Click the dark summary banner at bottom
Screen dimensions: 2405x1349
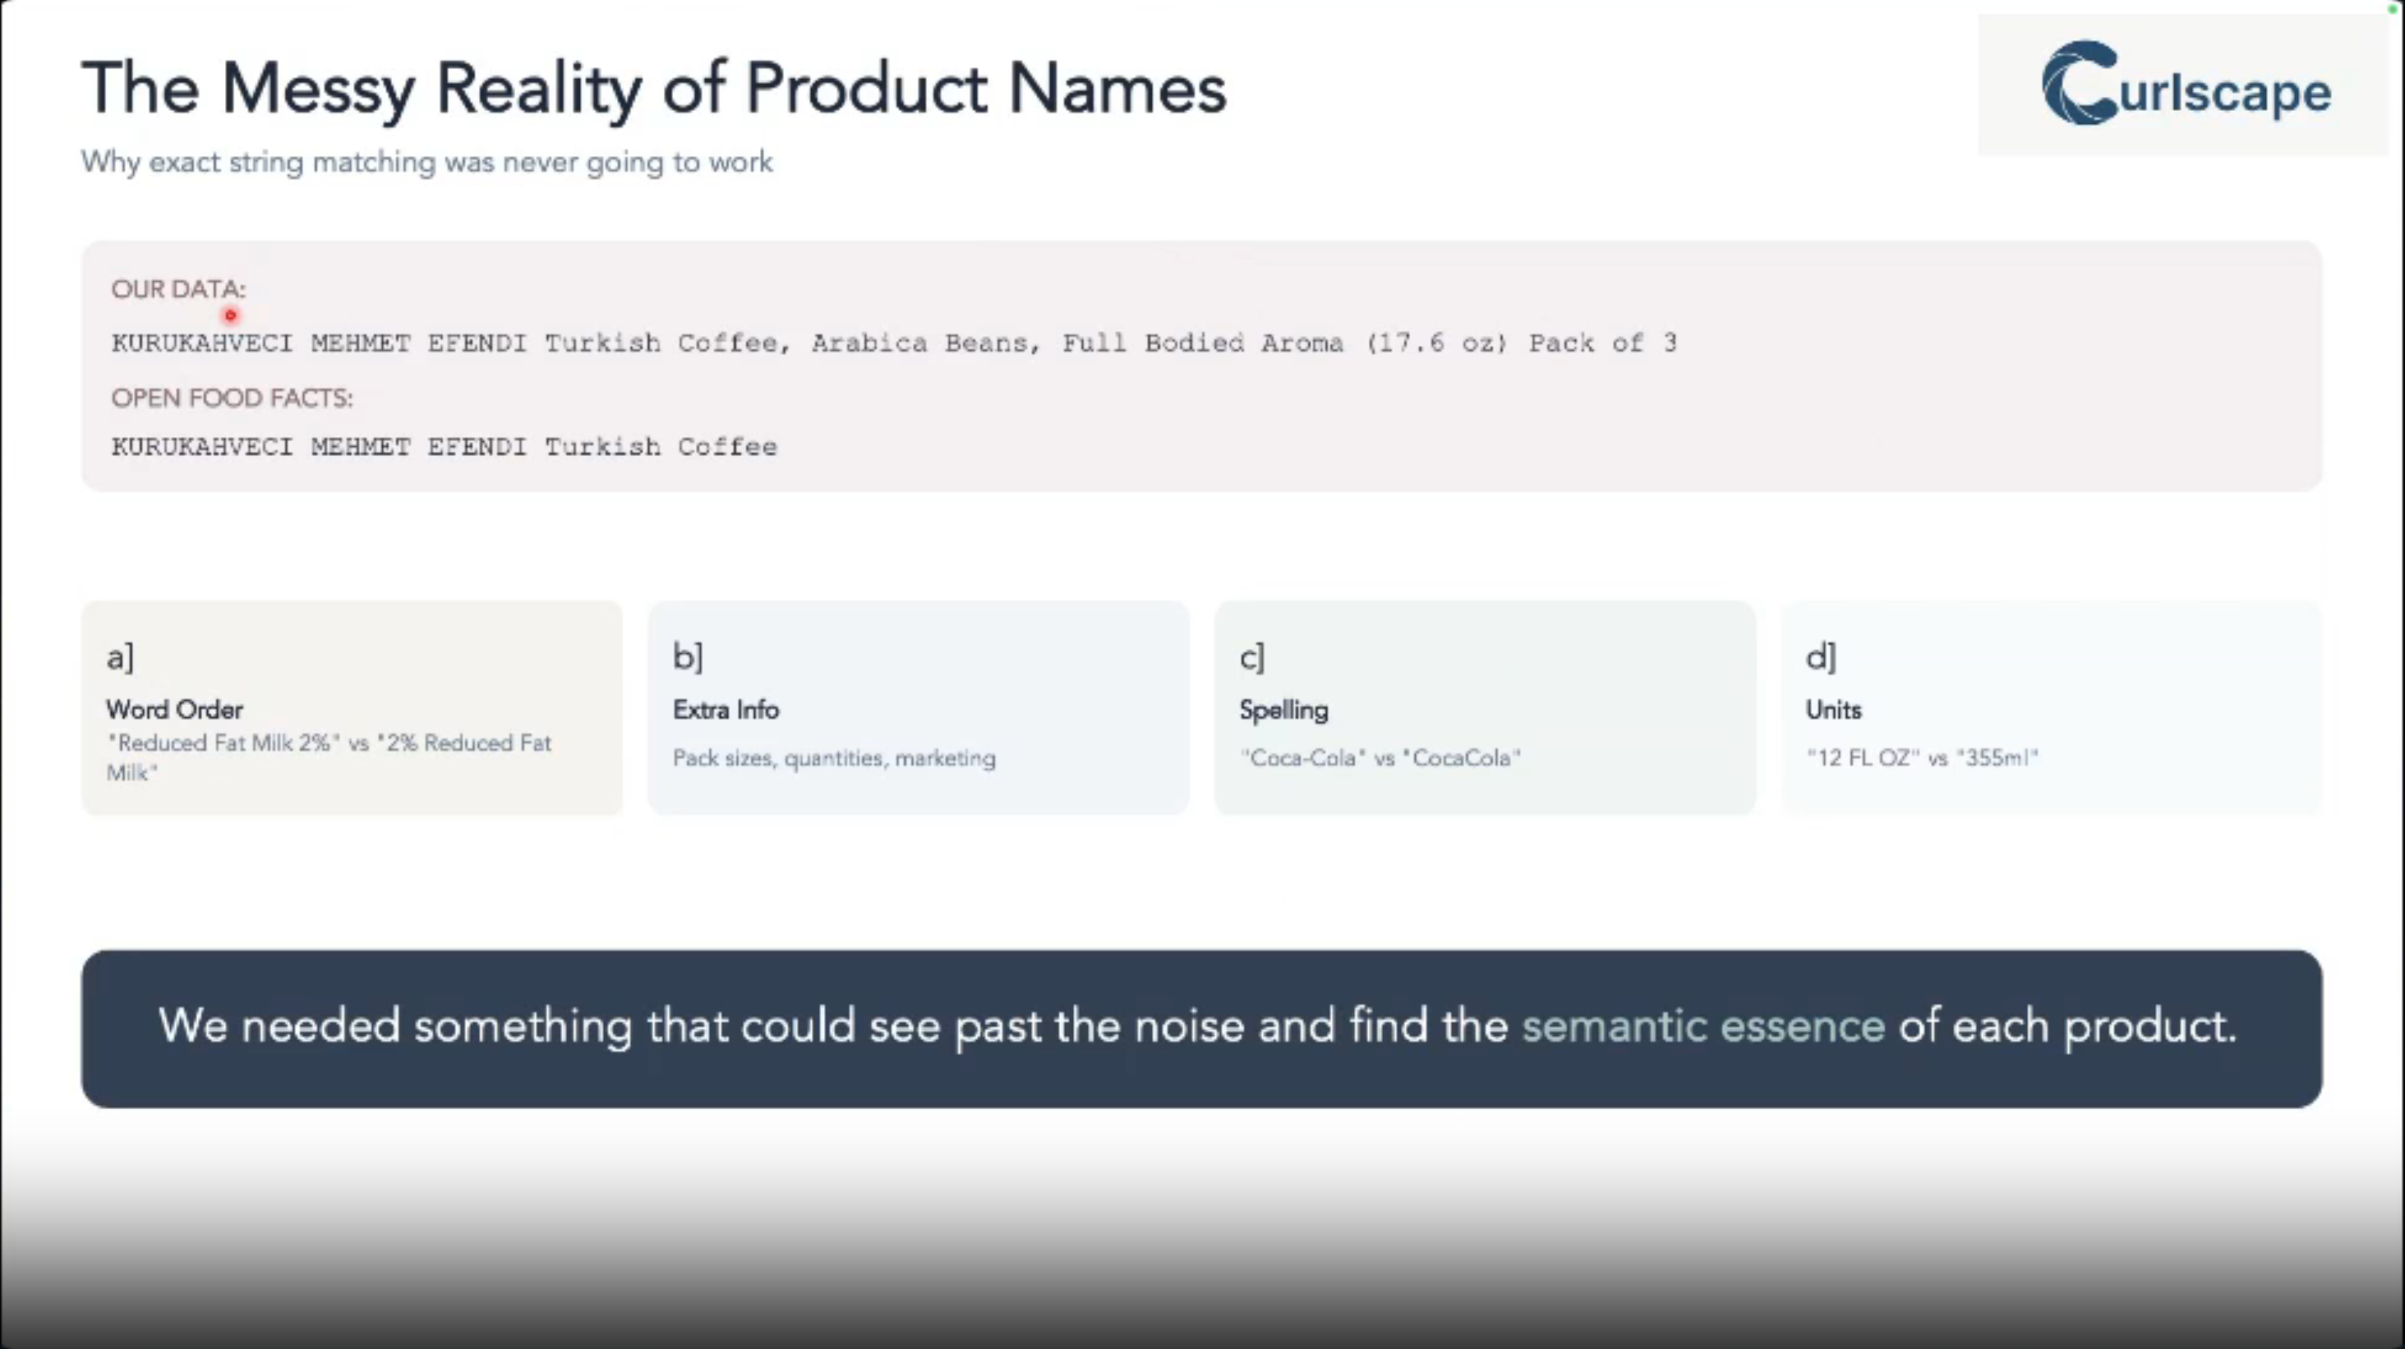click(x=1200, y=1028)
